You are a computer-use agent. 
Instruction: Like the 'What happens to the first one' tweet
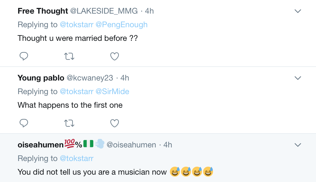click(114, 123)
